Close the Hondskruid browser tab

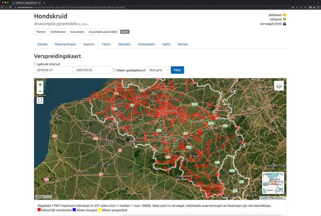tap(39, 3)
